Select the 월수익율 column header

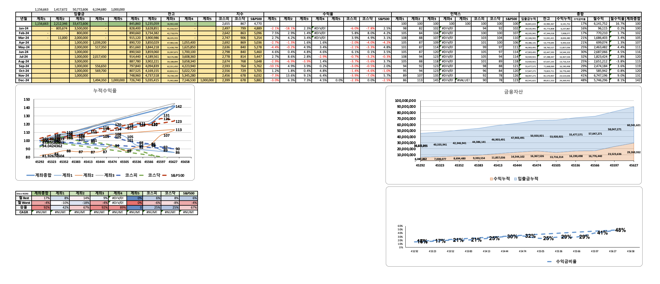(617, 19)
